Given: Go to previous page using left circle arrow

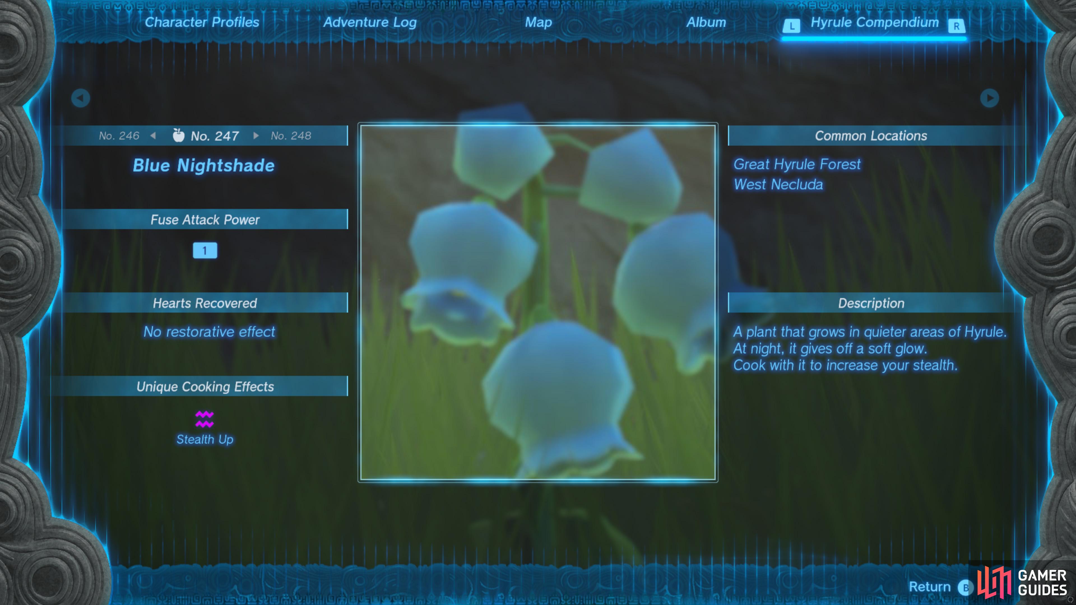Looking at the screenshot, I should (81, 98).
